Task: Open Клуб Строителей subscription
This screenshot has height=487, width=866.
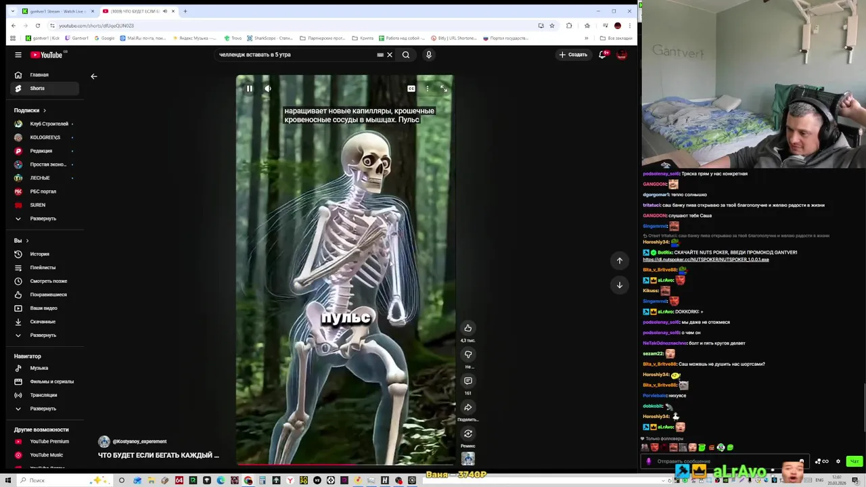Action: pyautogui.click(x=44, y=124)
